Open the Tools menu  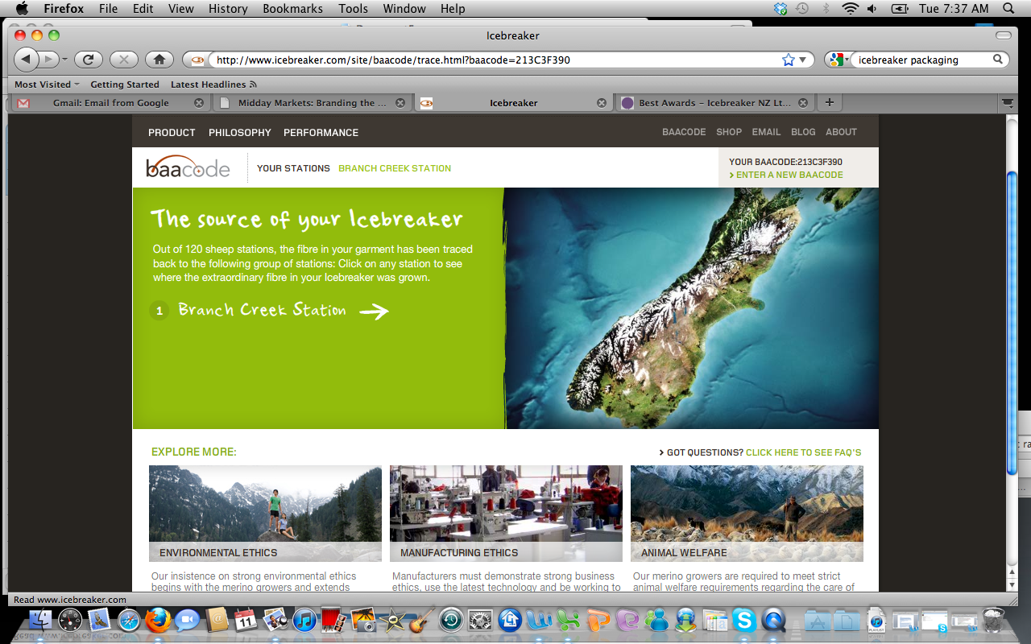353,9
